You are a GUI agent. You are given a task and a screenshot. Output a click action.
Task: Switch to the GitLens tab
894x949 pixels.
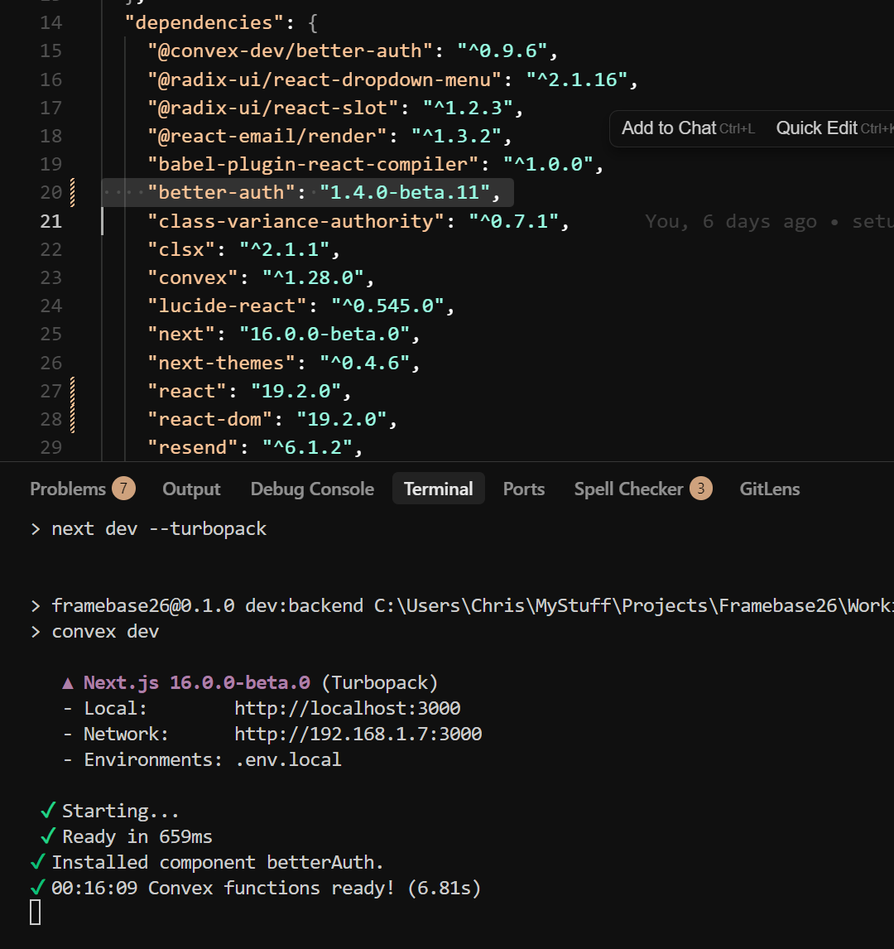(769, 489)
